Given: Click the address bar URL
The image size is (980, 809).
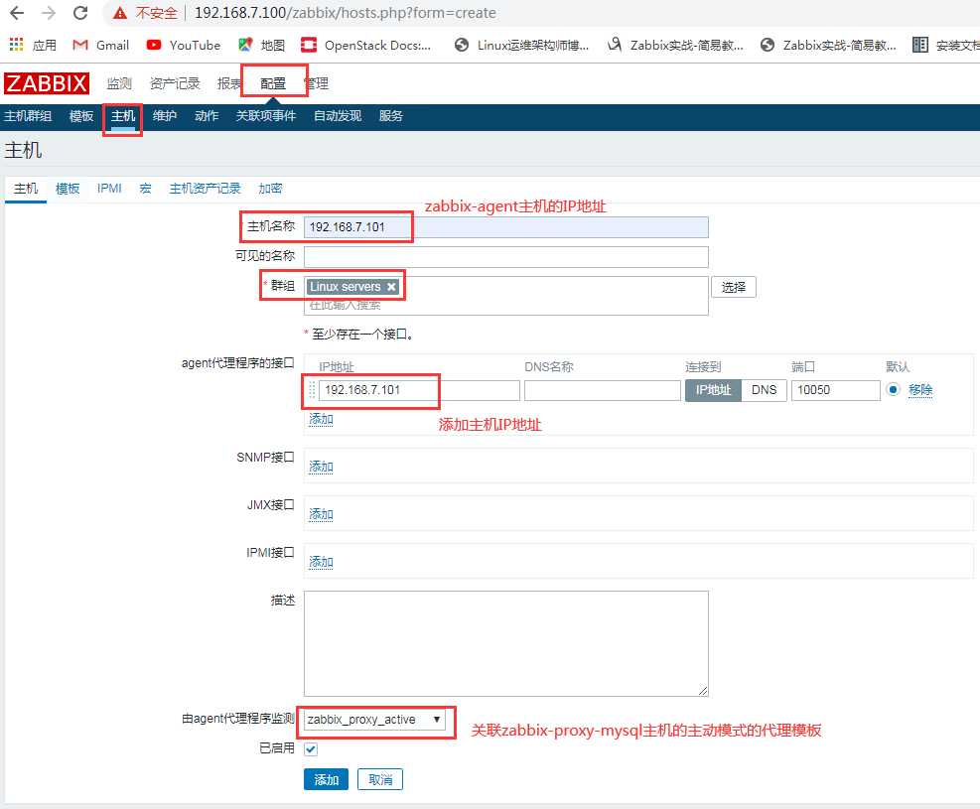Looking at the screenshot, I should pyautogui.click(x=345, y=13).
